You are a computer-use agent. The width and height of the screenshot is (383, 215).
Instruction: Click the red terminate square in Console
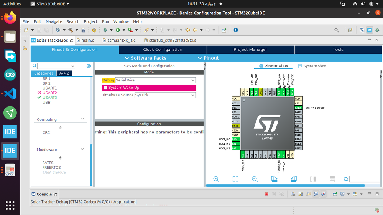coord(266,194)
